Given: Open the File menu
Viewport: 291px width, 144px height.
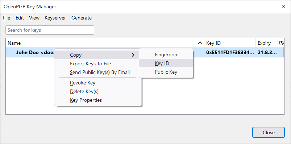Looking at the screenshot, I should (7, 18).
